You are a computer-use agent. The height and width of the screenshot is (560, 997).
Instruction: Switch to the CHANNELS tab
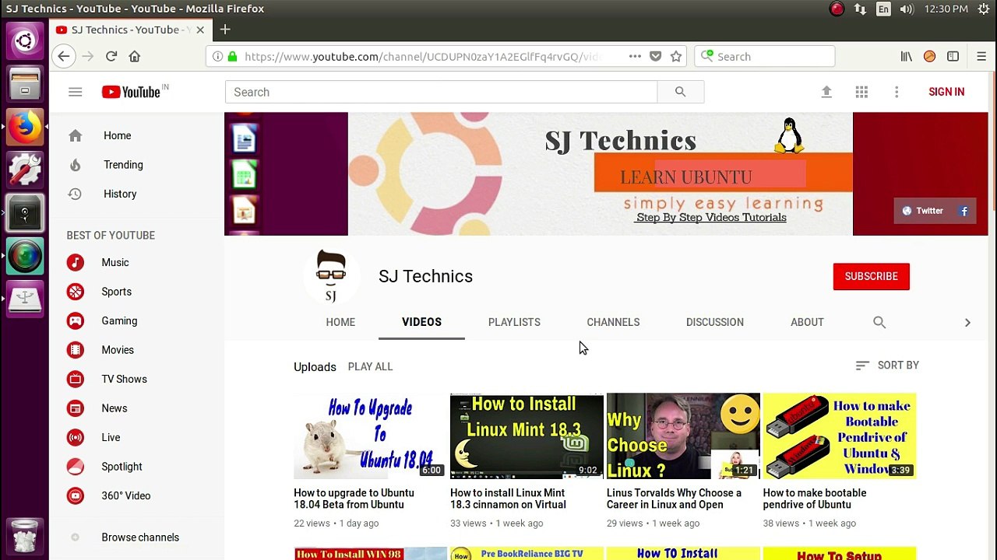[x=613, y=322]
